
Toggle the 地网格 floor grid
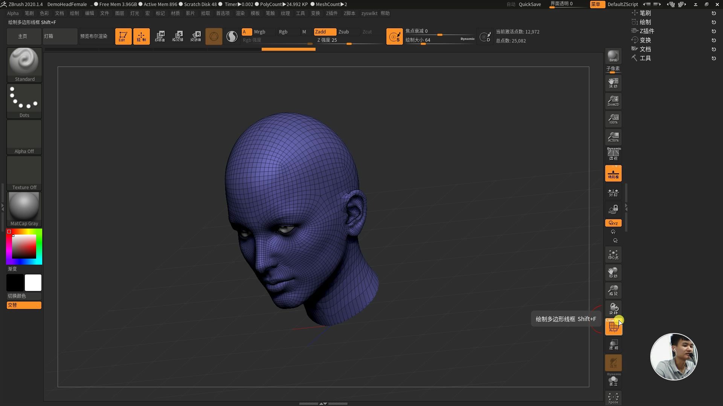click(613, 173)
